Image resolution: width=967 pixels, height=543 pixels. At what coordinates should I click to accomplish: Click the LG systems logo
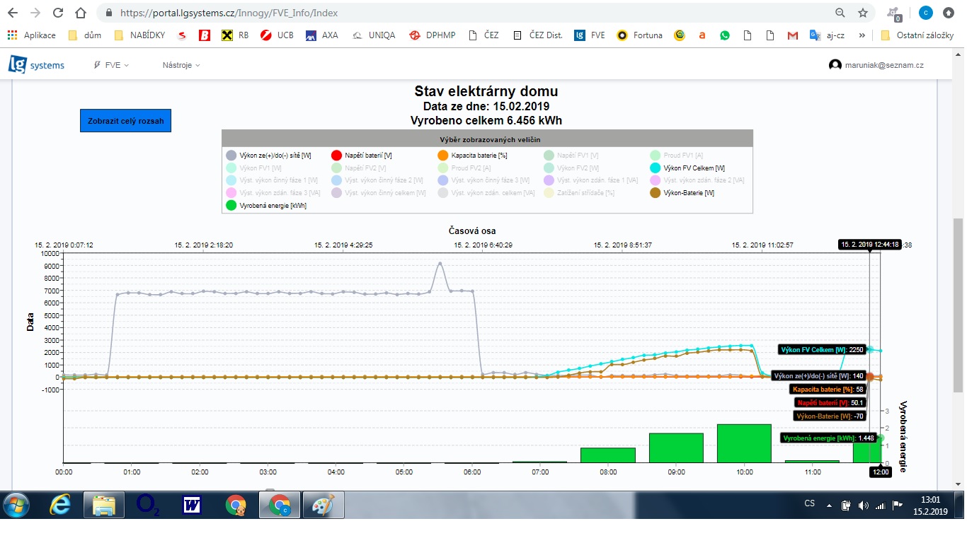point(36,64)
